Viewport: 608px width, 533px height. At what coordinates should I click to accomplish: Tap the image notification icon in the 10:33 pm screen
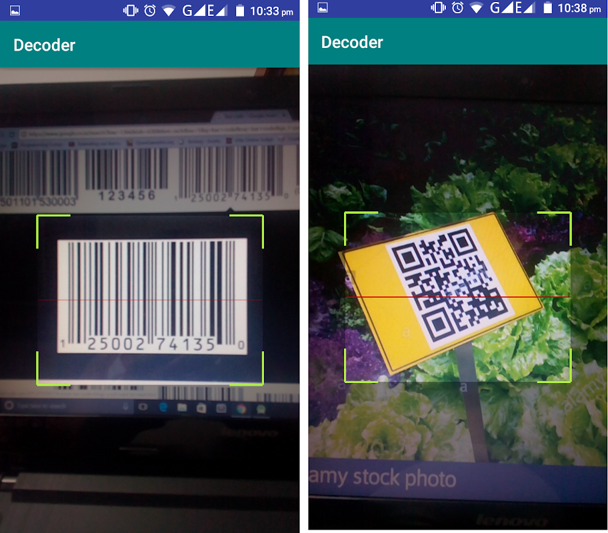[15, 11]
